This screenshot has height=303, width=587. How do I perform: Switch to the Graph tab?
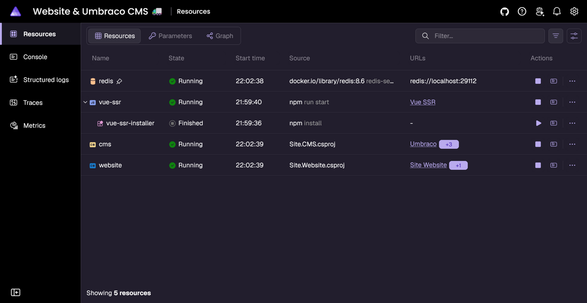pyautogui.click(x=220, y=36)
